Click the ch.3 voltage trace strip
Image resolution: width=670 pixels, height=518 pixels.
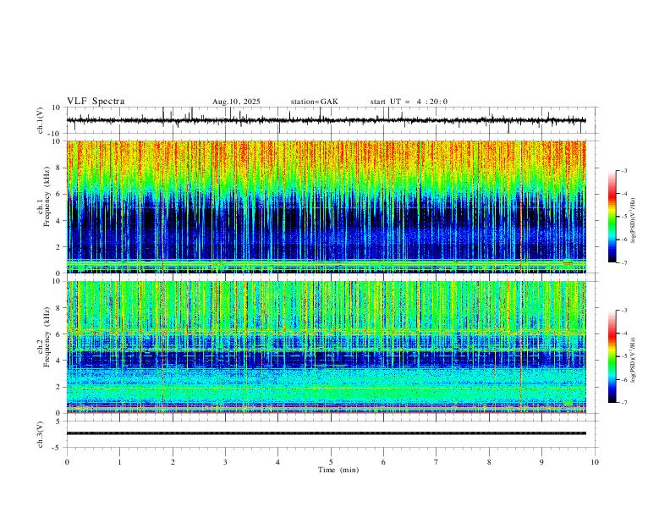[x=326, y=433]
